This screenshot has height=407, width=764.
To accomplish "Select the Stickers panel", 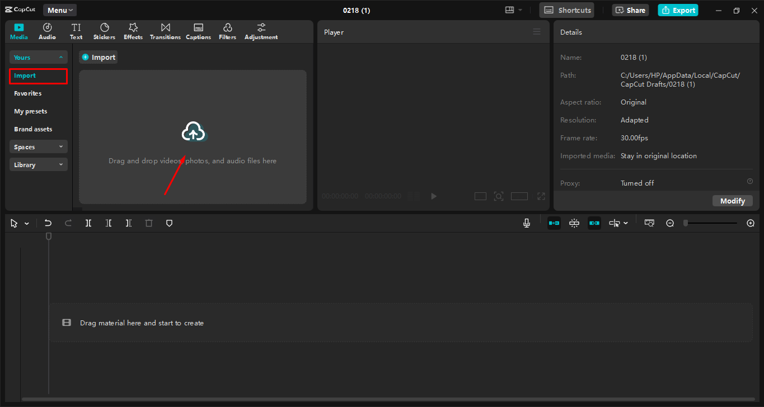I will [x=104, y=31].
